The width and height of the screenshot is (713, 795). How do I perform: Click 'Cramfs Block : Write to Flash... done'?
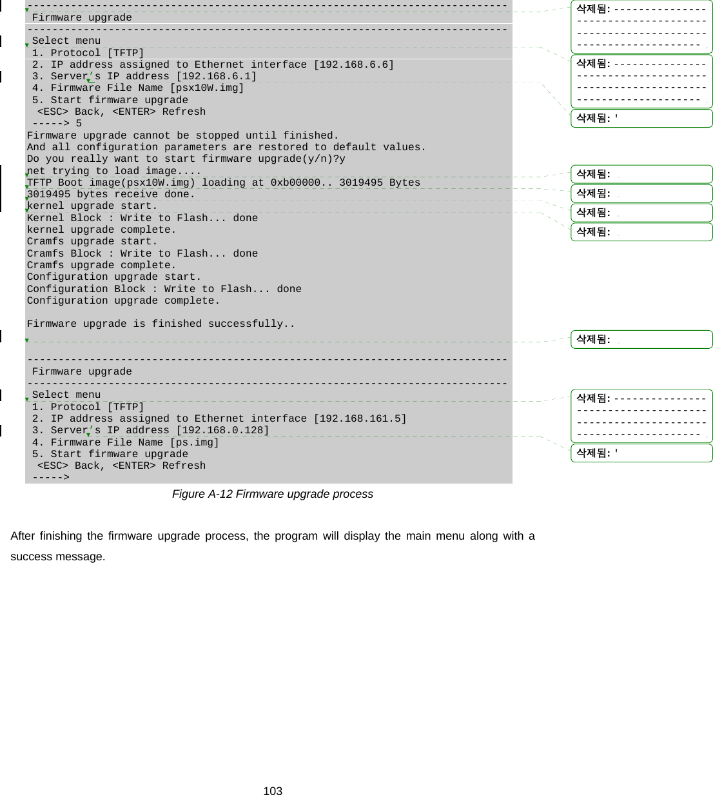click(x=142, y=253)
